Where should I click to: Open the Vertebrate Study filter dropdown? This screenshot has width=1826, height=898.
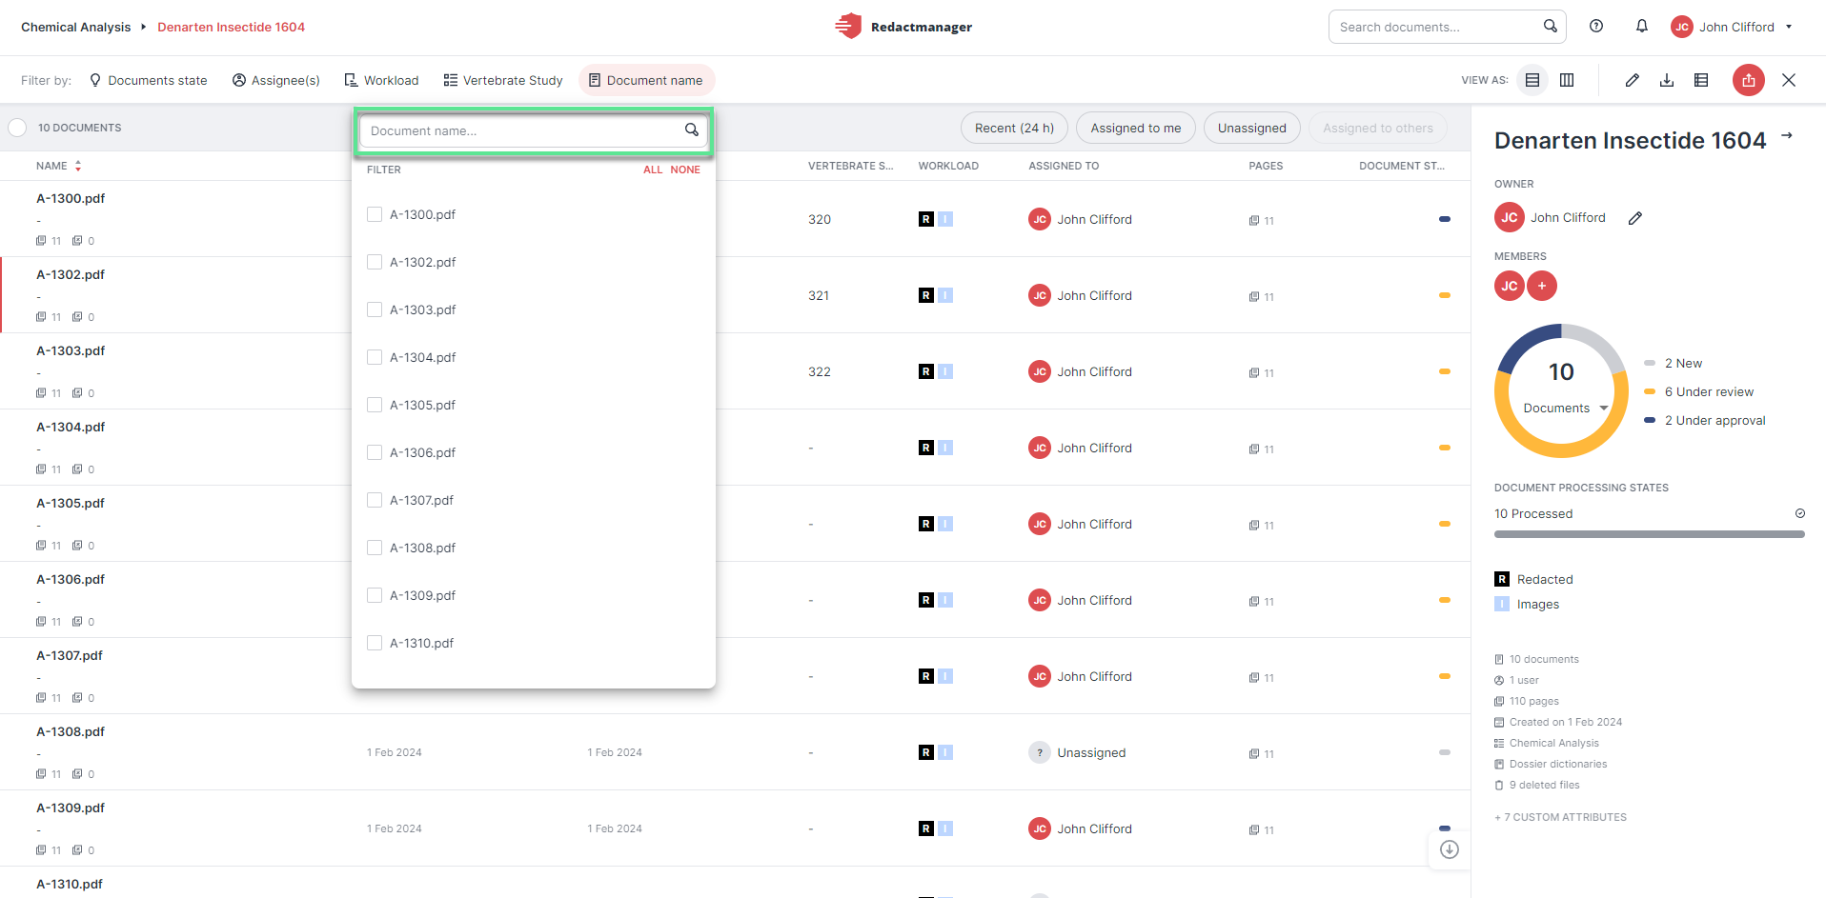[x=503, y=80]
